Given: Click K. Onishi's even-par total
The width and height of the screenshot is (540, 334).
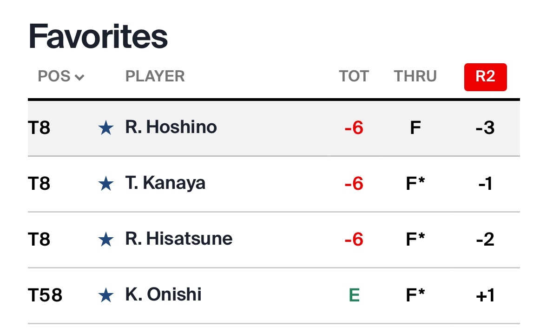Looking at the screenshot, I should point(354,295).
